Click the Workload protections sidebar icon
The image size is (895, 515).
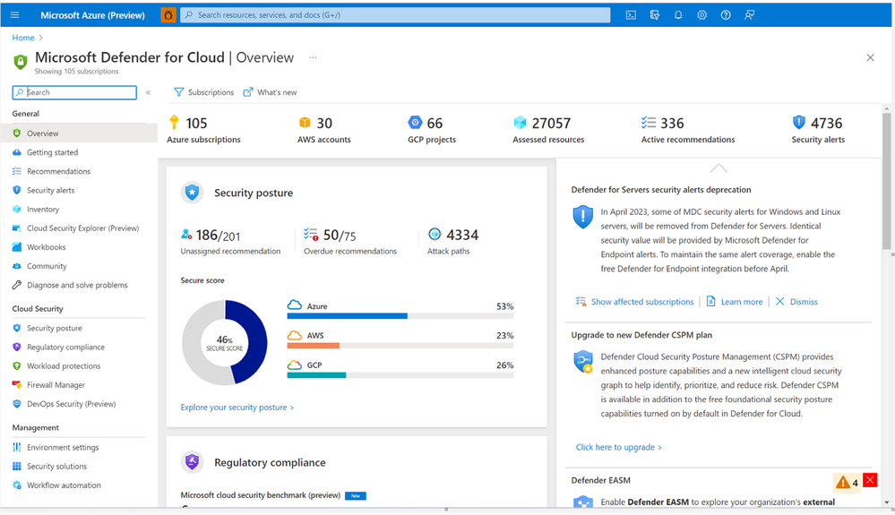16,366
